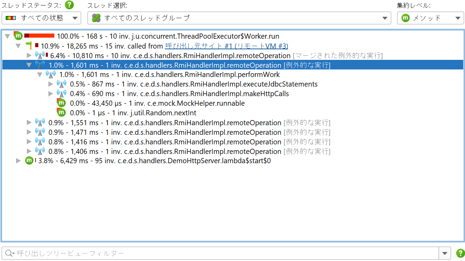Click method icon of DemoHttpServer.lambda$start$0

coord(29,160)
